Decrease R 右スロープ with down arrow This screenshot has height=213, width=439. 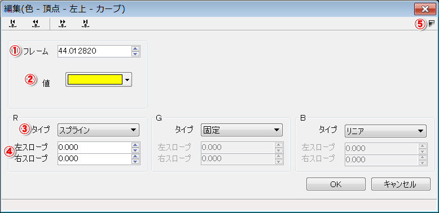click(x=135, y=161)
